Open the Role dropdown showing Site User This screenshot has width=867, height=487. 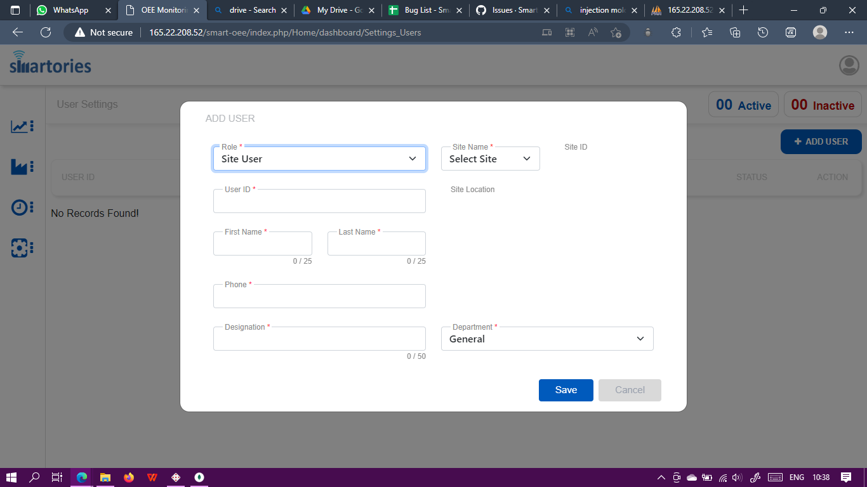tap(319, 159)
